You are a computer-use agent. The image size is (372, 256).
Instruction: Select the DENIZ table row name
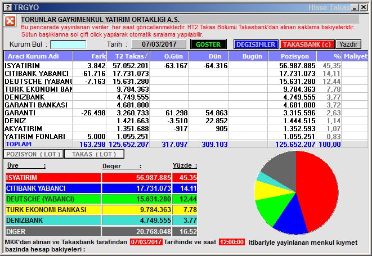pos(15,121)
